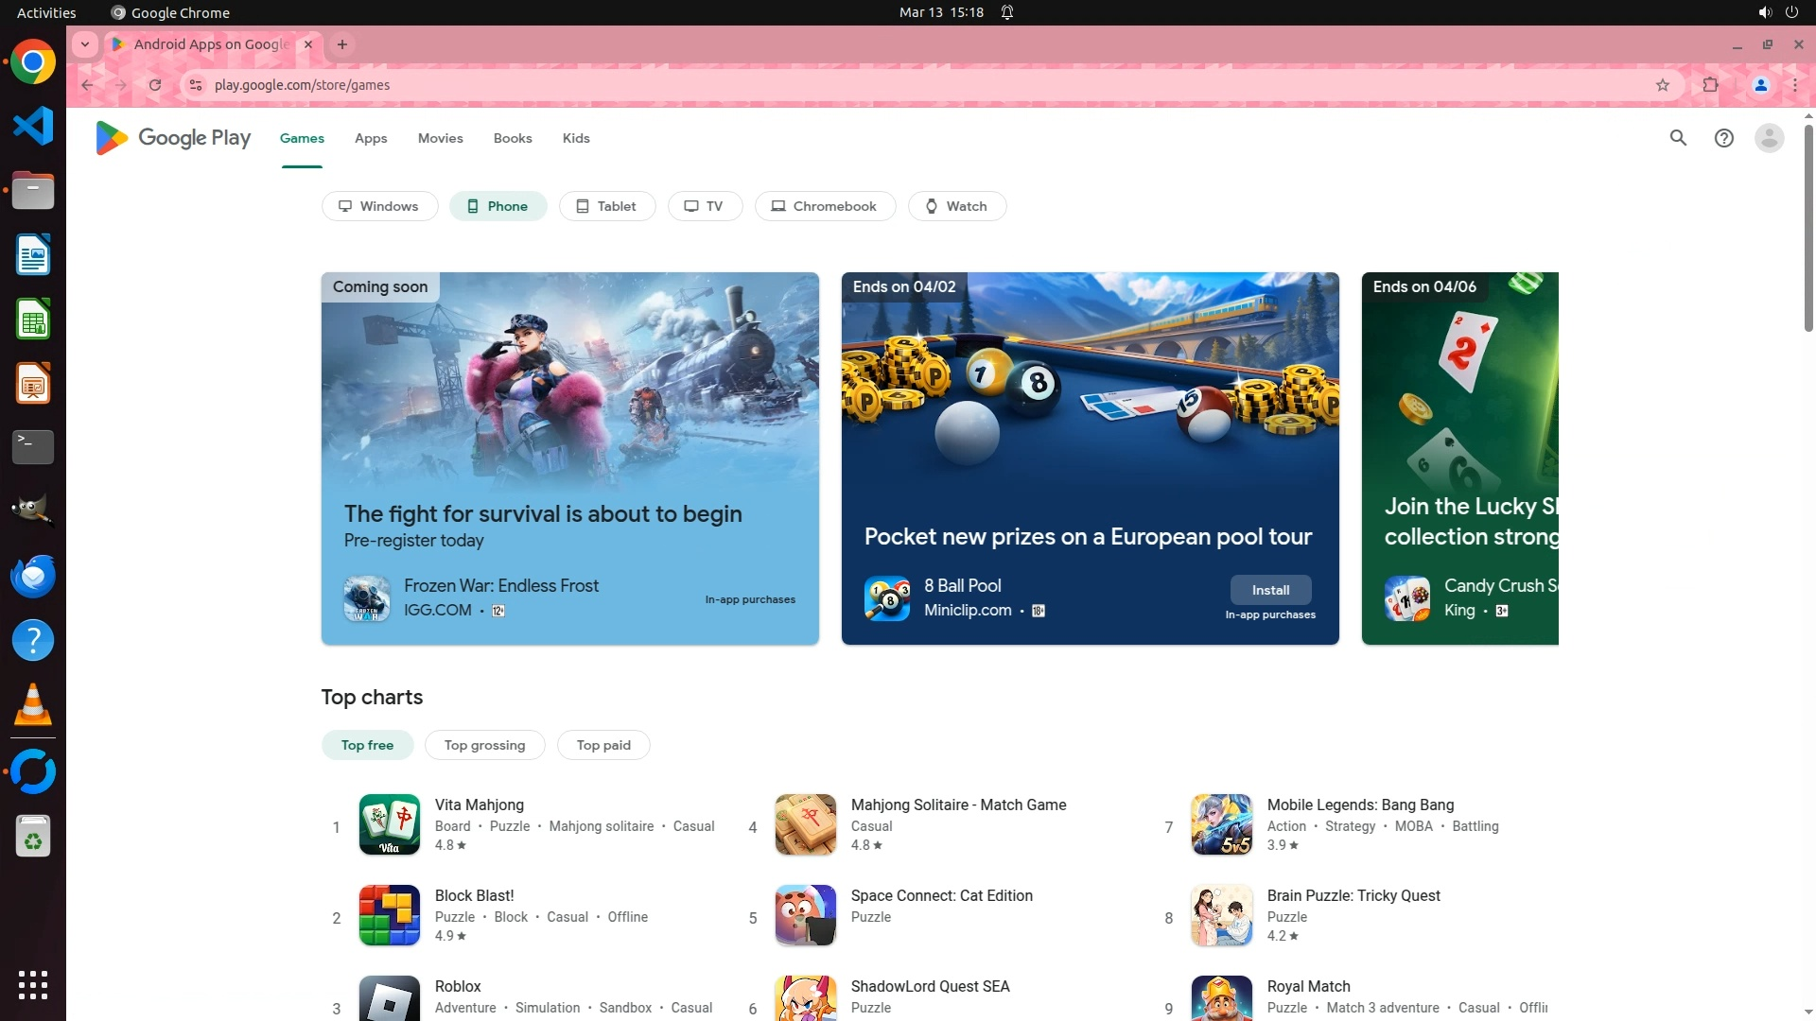
Task: Open the Chrome three-dot menu
Action: pyautogui.click(x=1794, y=85)
